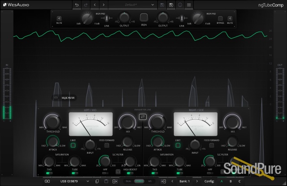Click the Right/Side THRESHOLD knob
The image size is (287, 186).
click(158, 122)
